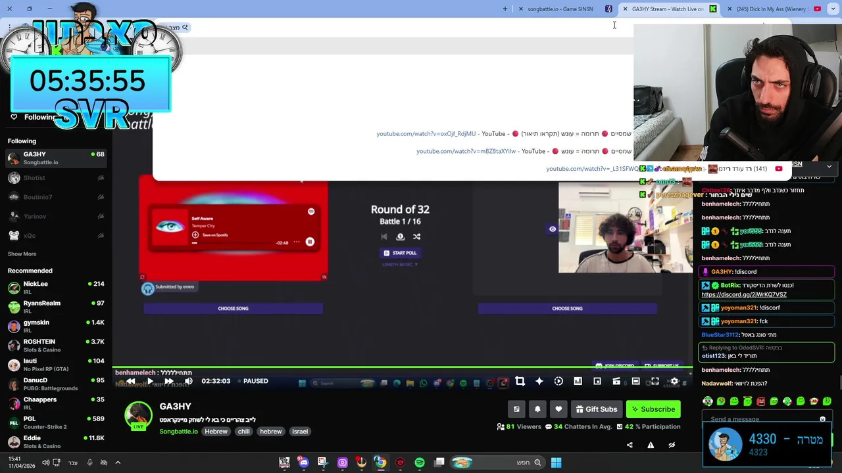Open the poll length dropdown
This screenshot has width=842, height=473.
400,264
